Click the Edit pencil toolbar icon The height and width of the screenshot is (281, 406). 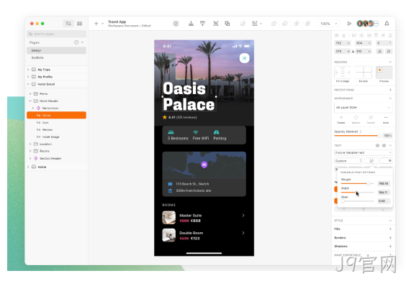tap(243, 24)
